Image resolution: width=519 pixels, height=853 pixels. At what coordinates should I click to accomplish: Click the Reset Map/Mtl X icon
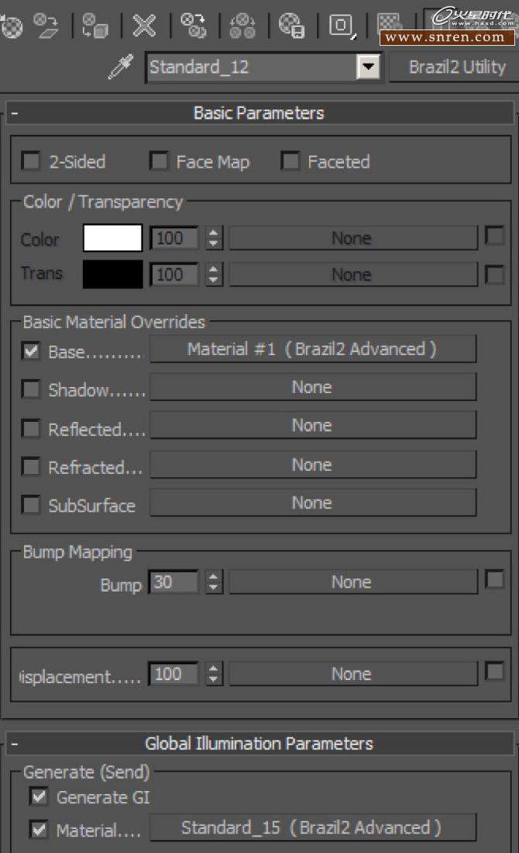144,26
